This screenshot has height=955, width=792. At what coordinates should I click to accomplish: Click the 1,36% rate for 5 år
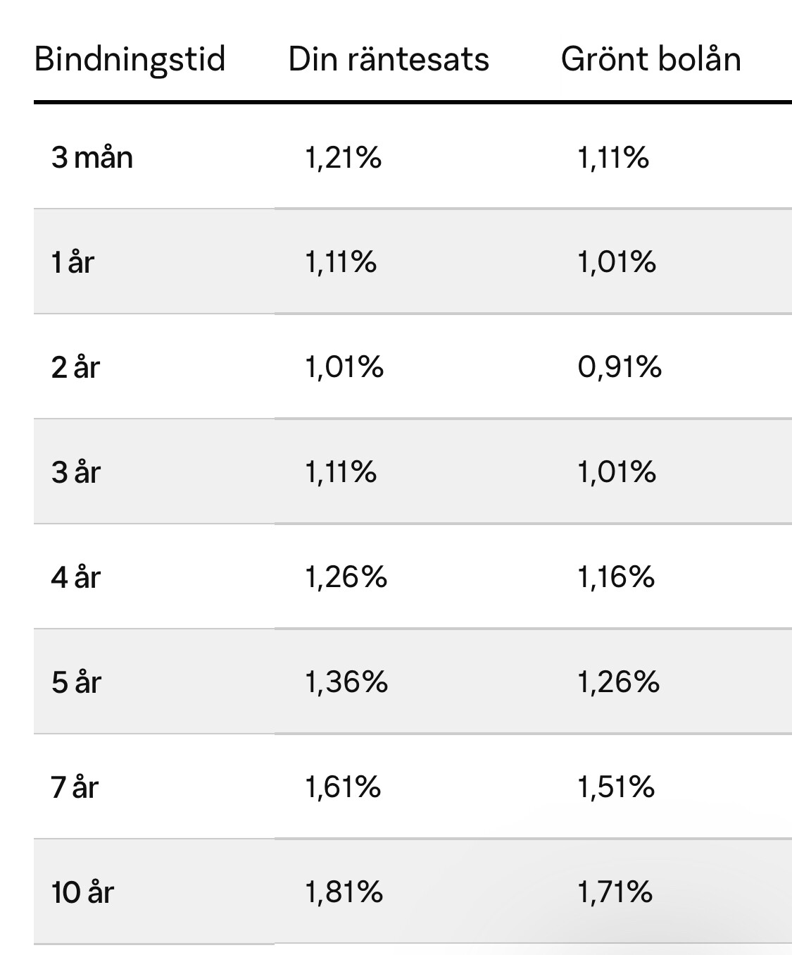click(x=346, y=682)
